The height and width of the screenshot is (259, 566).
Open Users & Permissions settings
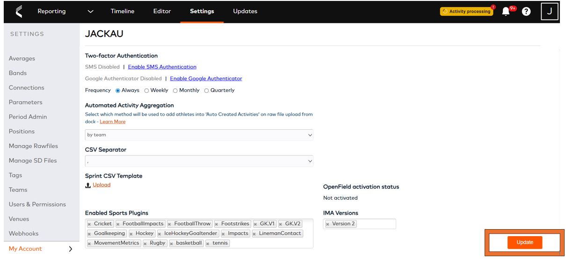pos(37,204)
